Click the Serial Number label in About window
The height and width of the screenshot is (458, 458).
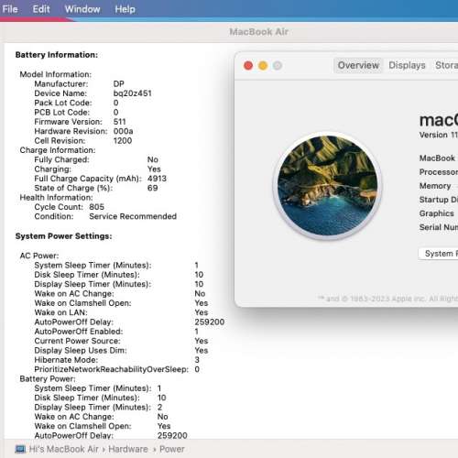point(439,227)
